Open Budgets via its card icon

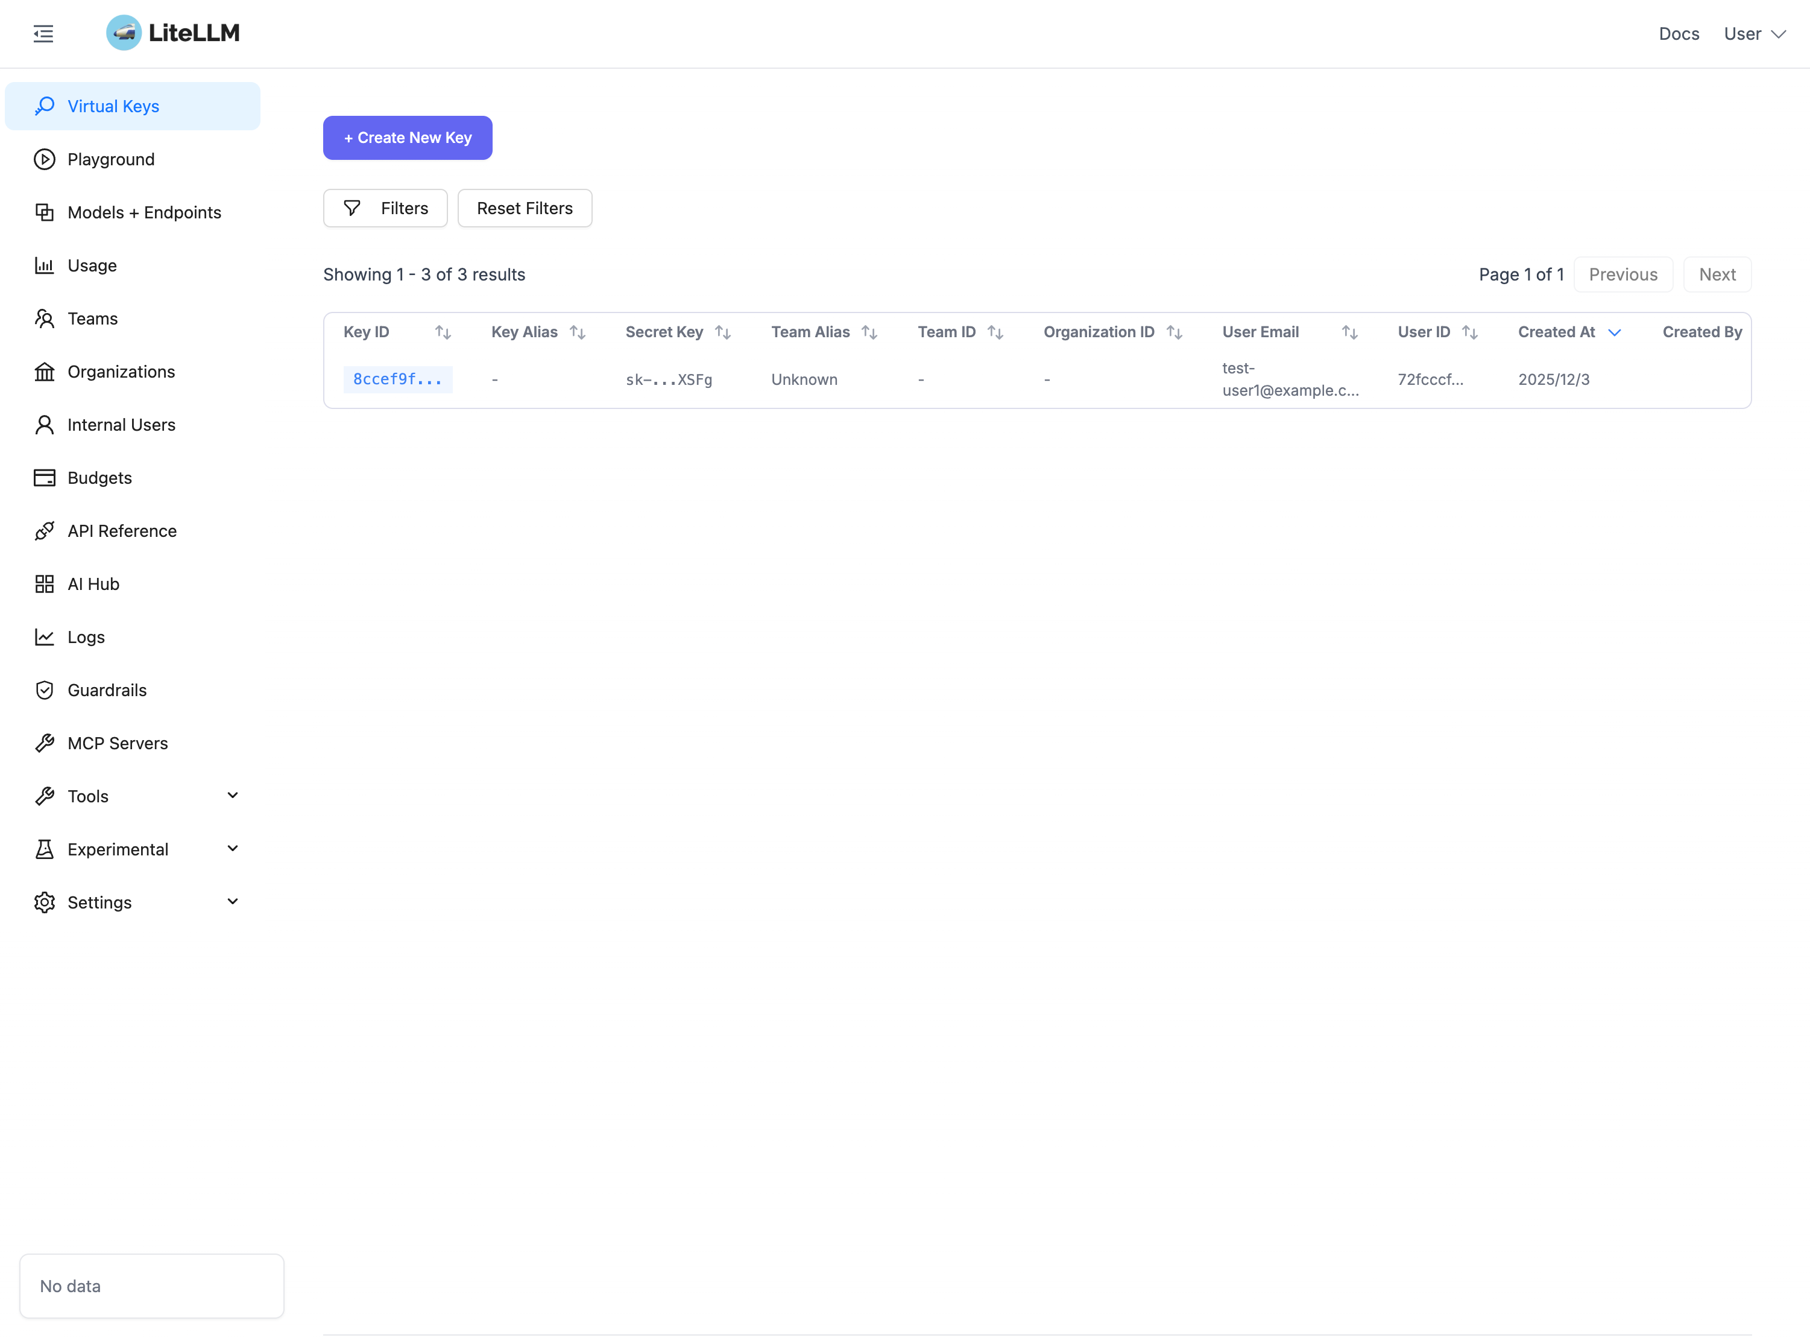[x=45, y=478]
